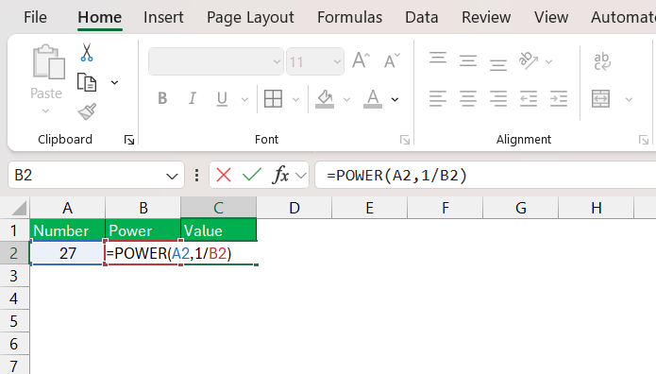Click the Number header cell

pos(67,230)
